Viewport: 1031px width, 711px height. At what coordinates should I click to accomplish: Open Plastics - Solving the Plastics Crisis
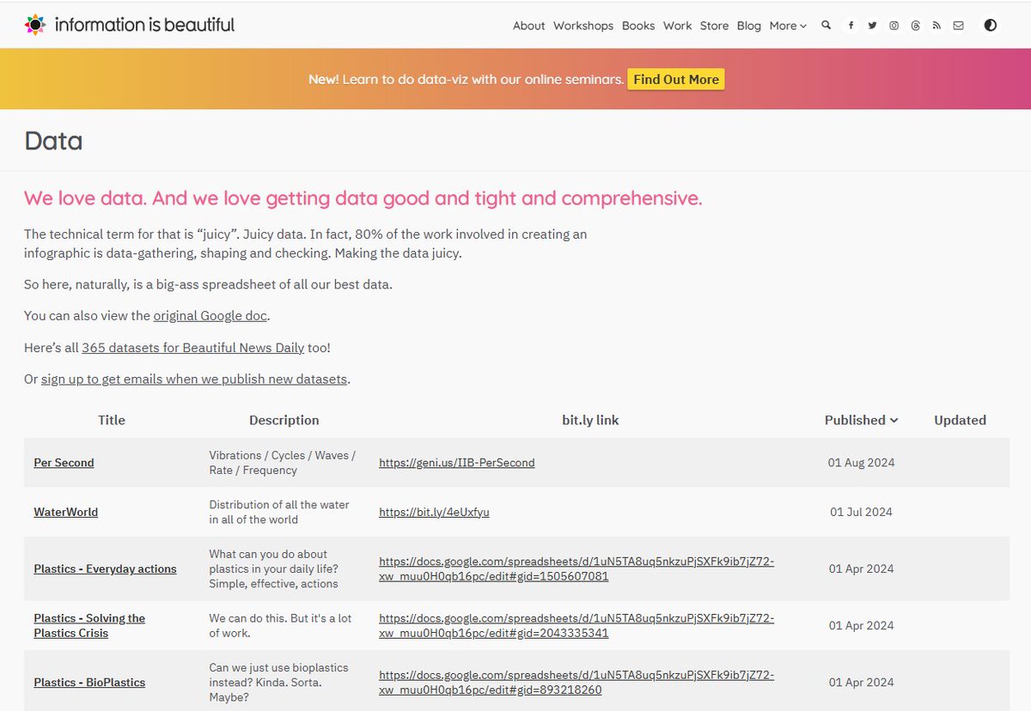tap(89, 625)
